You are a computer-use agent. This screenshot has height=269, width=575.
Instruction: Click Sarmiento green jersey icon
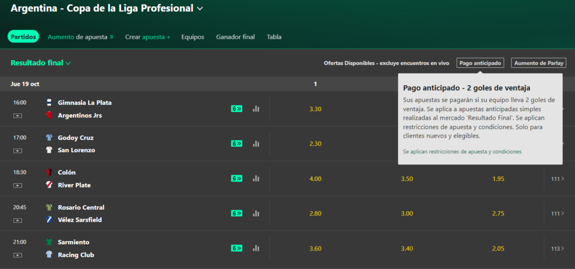(49, 242)
